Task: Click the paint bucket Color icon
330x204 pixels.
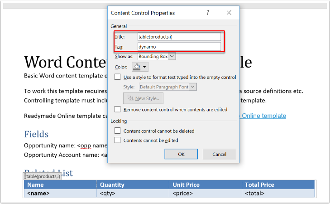Action: (137, 67)
